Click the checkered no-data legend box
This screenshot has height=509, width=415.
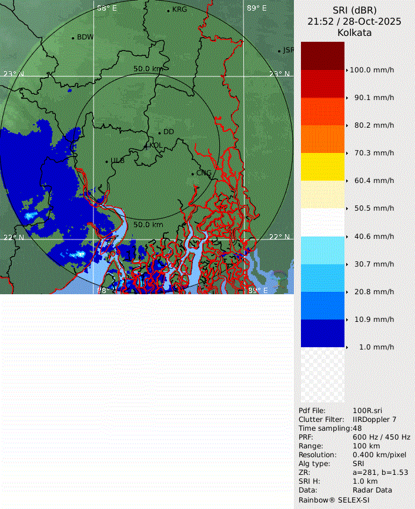(x=322, y=375)
